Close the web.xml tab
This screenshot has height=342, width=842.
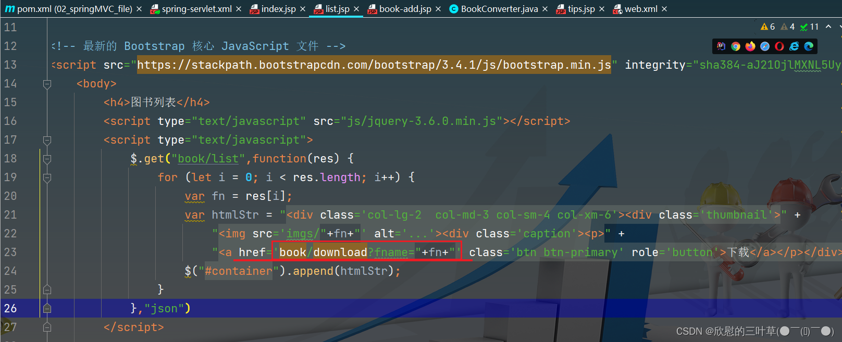coord(664,9)
